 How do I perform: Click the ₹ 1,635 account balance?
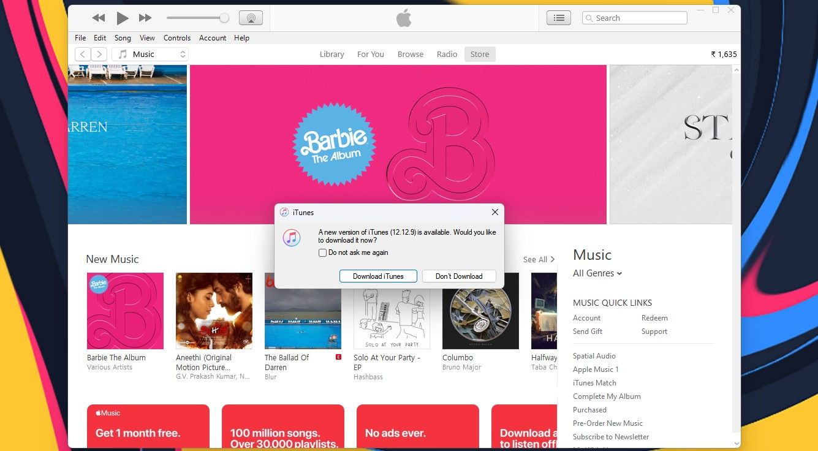pyautogui.click(x=724, y=54)
